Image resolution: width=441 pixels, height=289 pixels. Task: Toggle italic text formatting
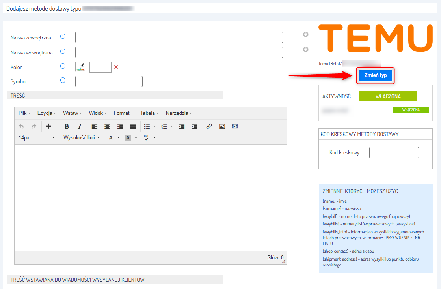[x=80, y=126]
